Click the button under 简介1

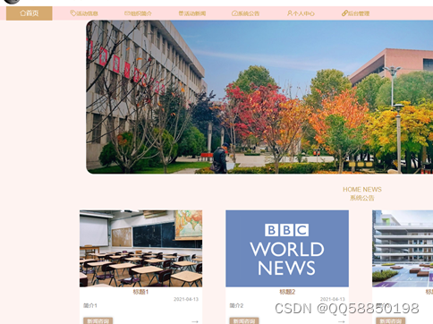98,320
